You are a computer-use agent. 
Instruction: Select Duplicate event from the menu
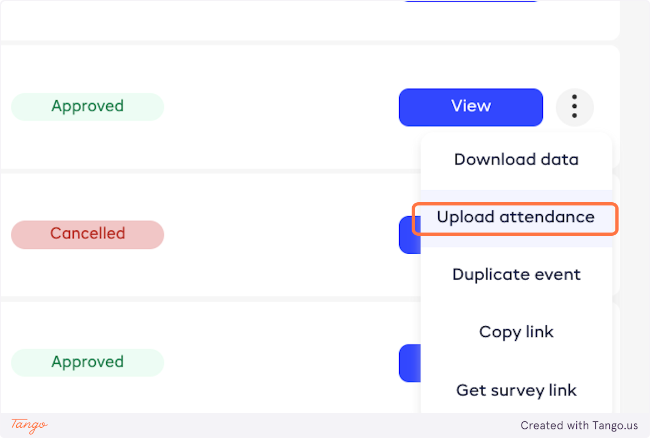(x=516, y=274)
